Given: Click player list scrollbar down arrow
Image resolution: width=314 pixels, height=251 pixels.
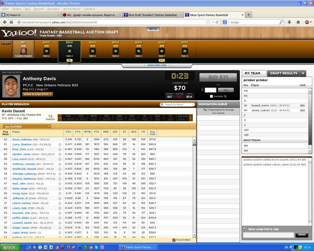Looking at the screenshot, I should click(x=194, y=235).
